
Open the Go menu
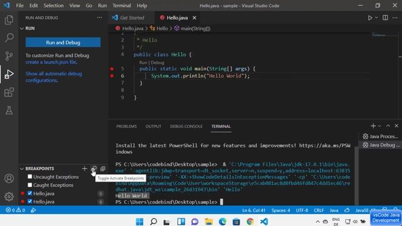(89, 6)
